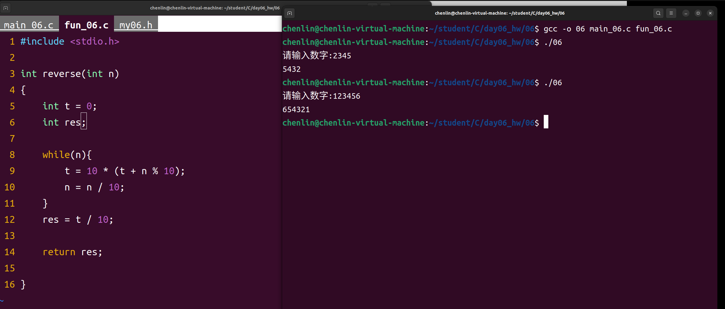This screenshot has width=725, height=309.
Task: Click the 'return res;' statement
Action: (x=72, y=252)
